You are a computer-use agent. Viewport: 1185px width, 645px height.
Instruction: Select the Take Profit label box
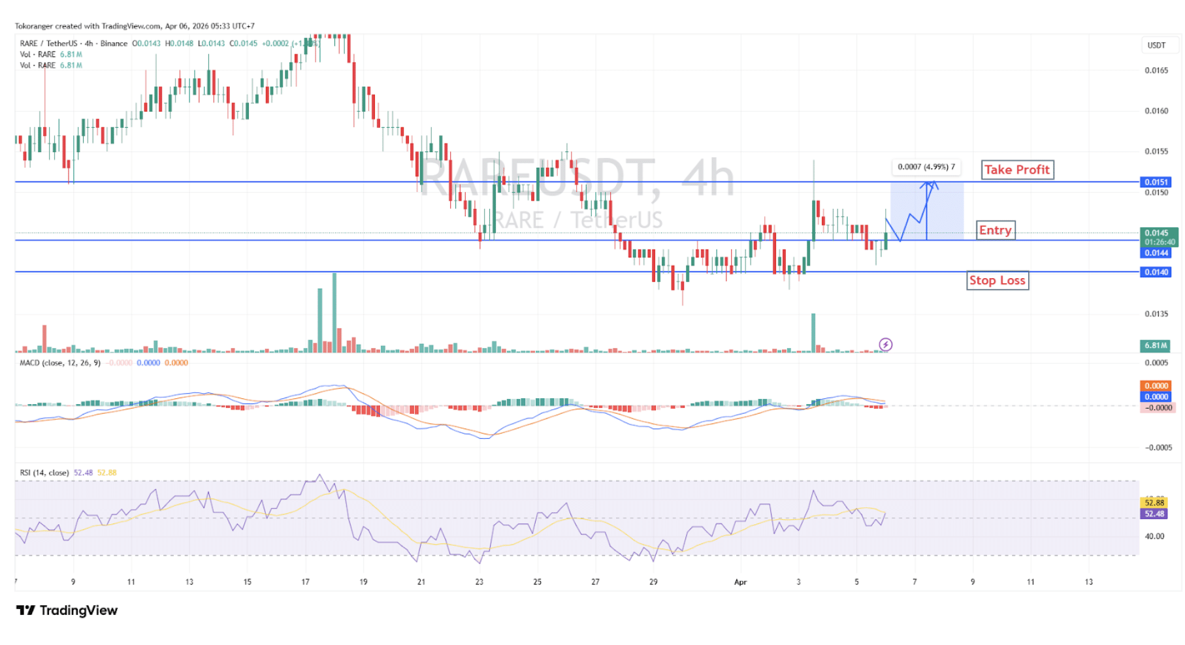pos(1016,170)
